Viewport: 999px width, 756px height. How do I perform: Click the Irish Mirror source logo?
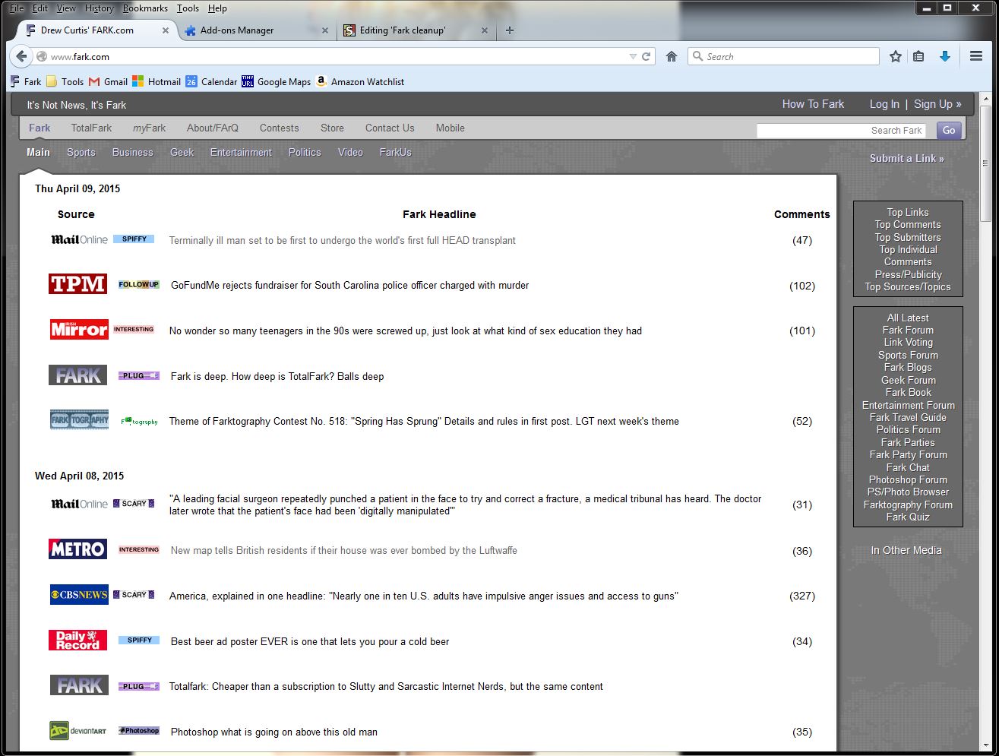pos(78,329)
